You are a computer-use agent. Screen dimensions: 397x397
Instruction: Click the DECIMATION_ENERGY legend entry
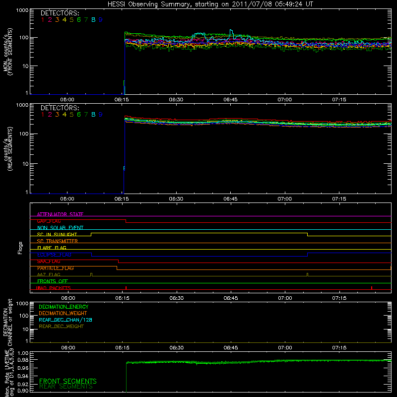point(64,307)
